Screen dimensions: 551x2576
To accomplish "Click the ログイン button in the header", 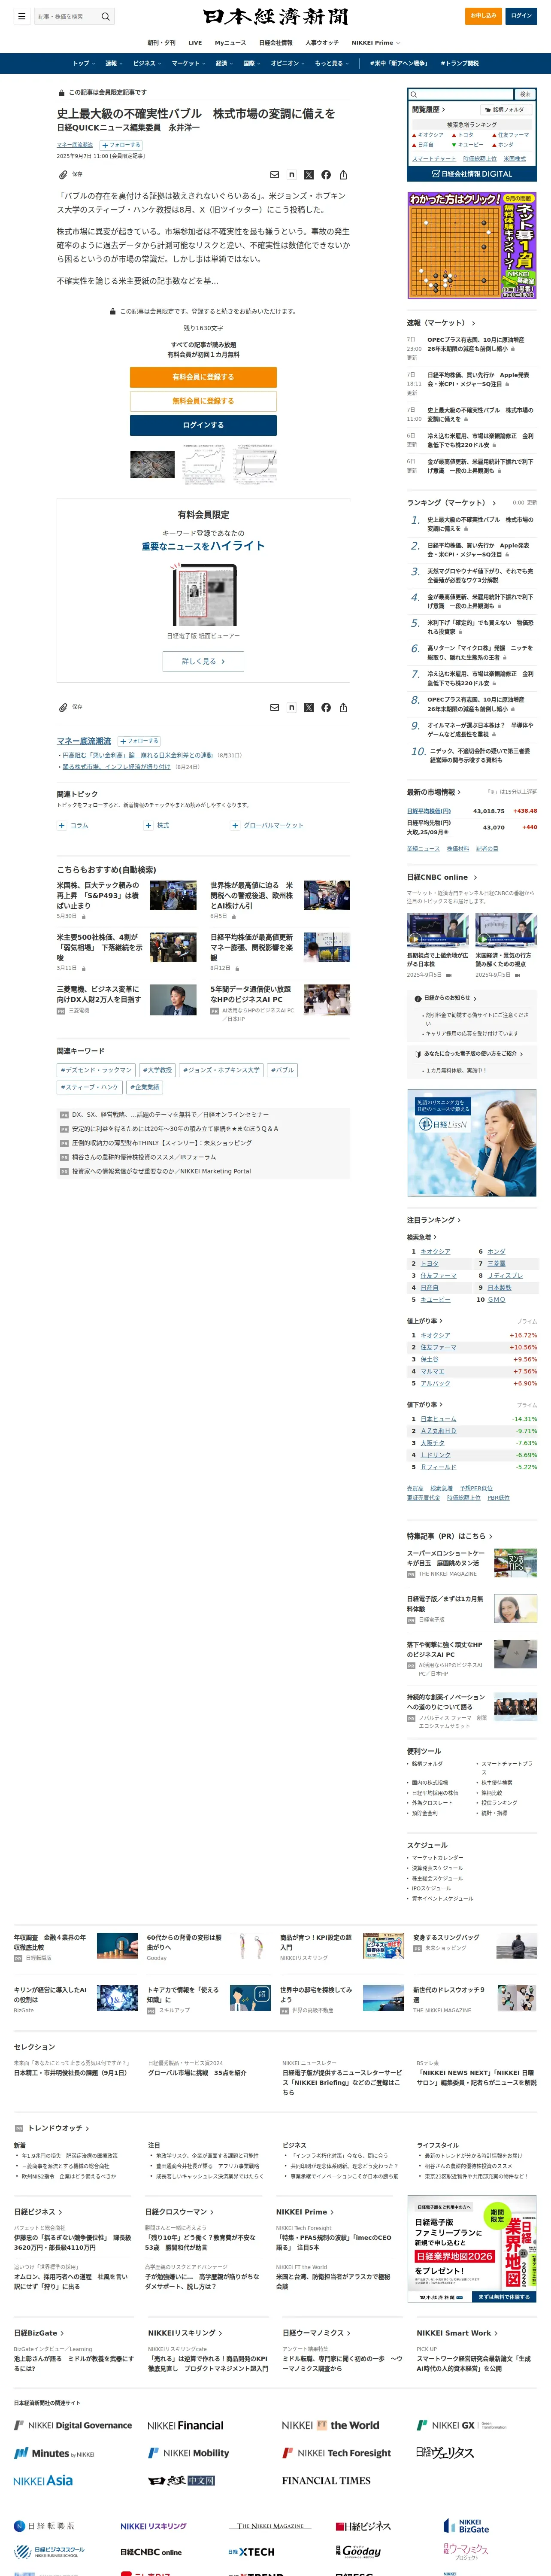I will [x=521, y=16].
